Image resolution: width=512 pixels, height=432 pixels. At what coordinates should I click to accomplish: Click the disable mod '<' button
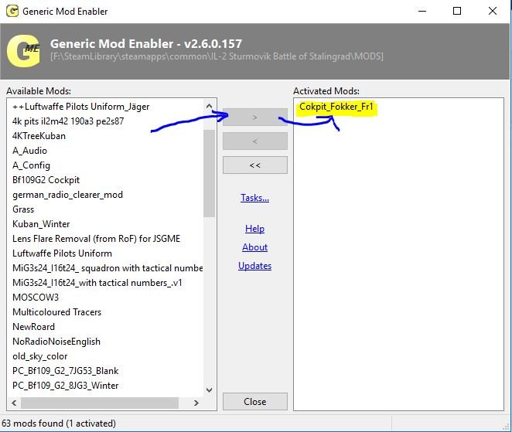[x=255, y=141]
